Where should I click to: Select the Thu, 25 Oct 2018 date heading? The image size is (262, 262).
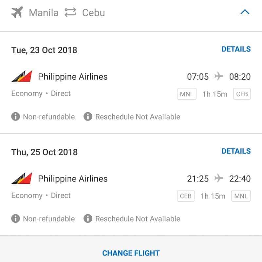pyautogui.click(x=44, y=152)
